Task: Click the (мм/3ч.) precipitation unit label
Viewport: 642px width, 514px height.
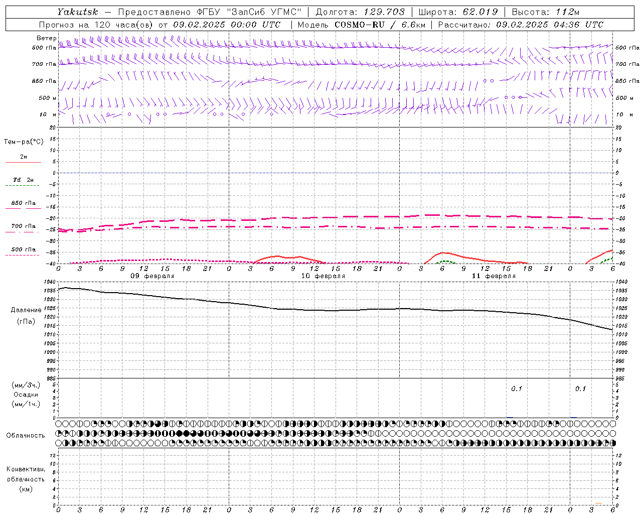Action: click(26, 385)
